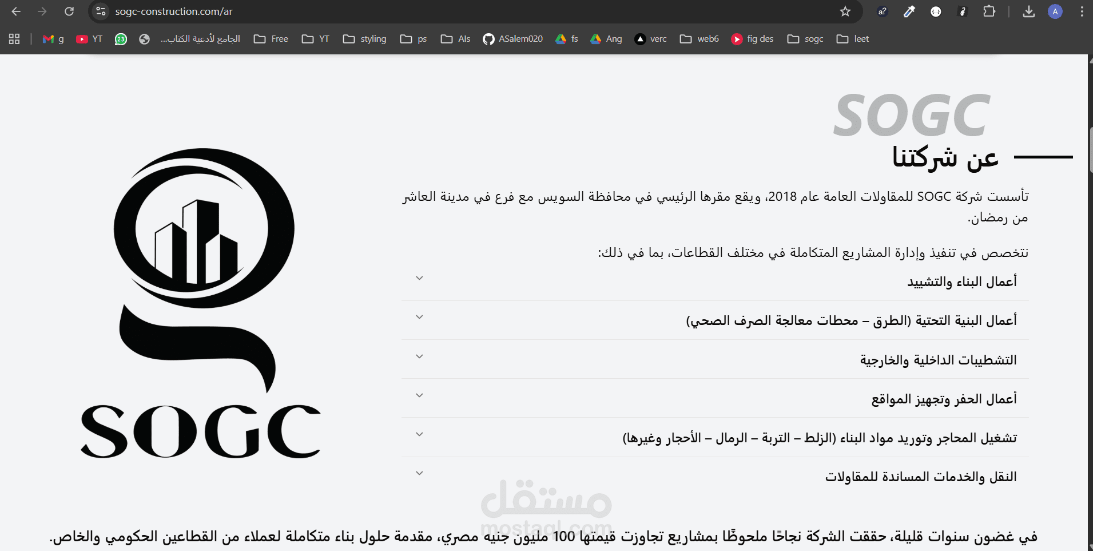Click the forward navigation arrow
This screenshot has width=1093, height=551.
(x=42, y=11)
